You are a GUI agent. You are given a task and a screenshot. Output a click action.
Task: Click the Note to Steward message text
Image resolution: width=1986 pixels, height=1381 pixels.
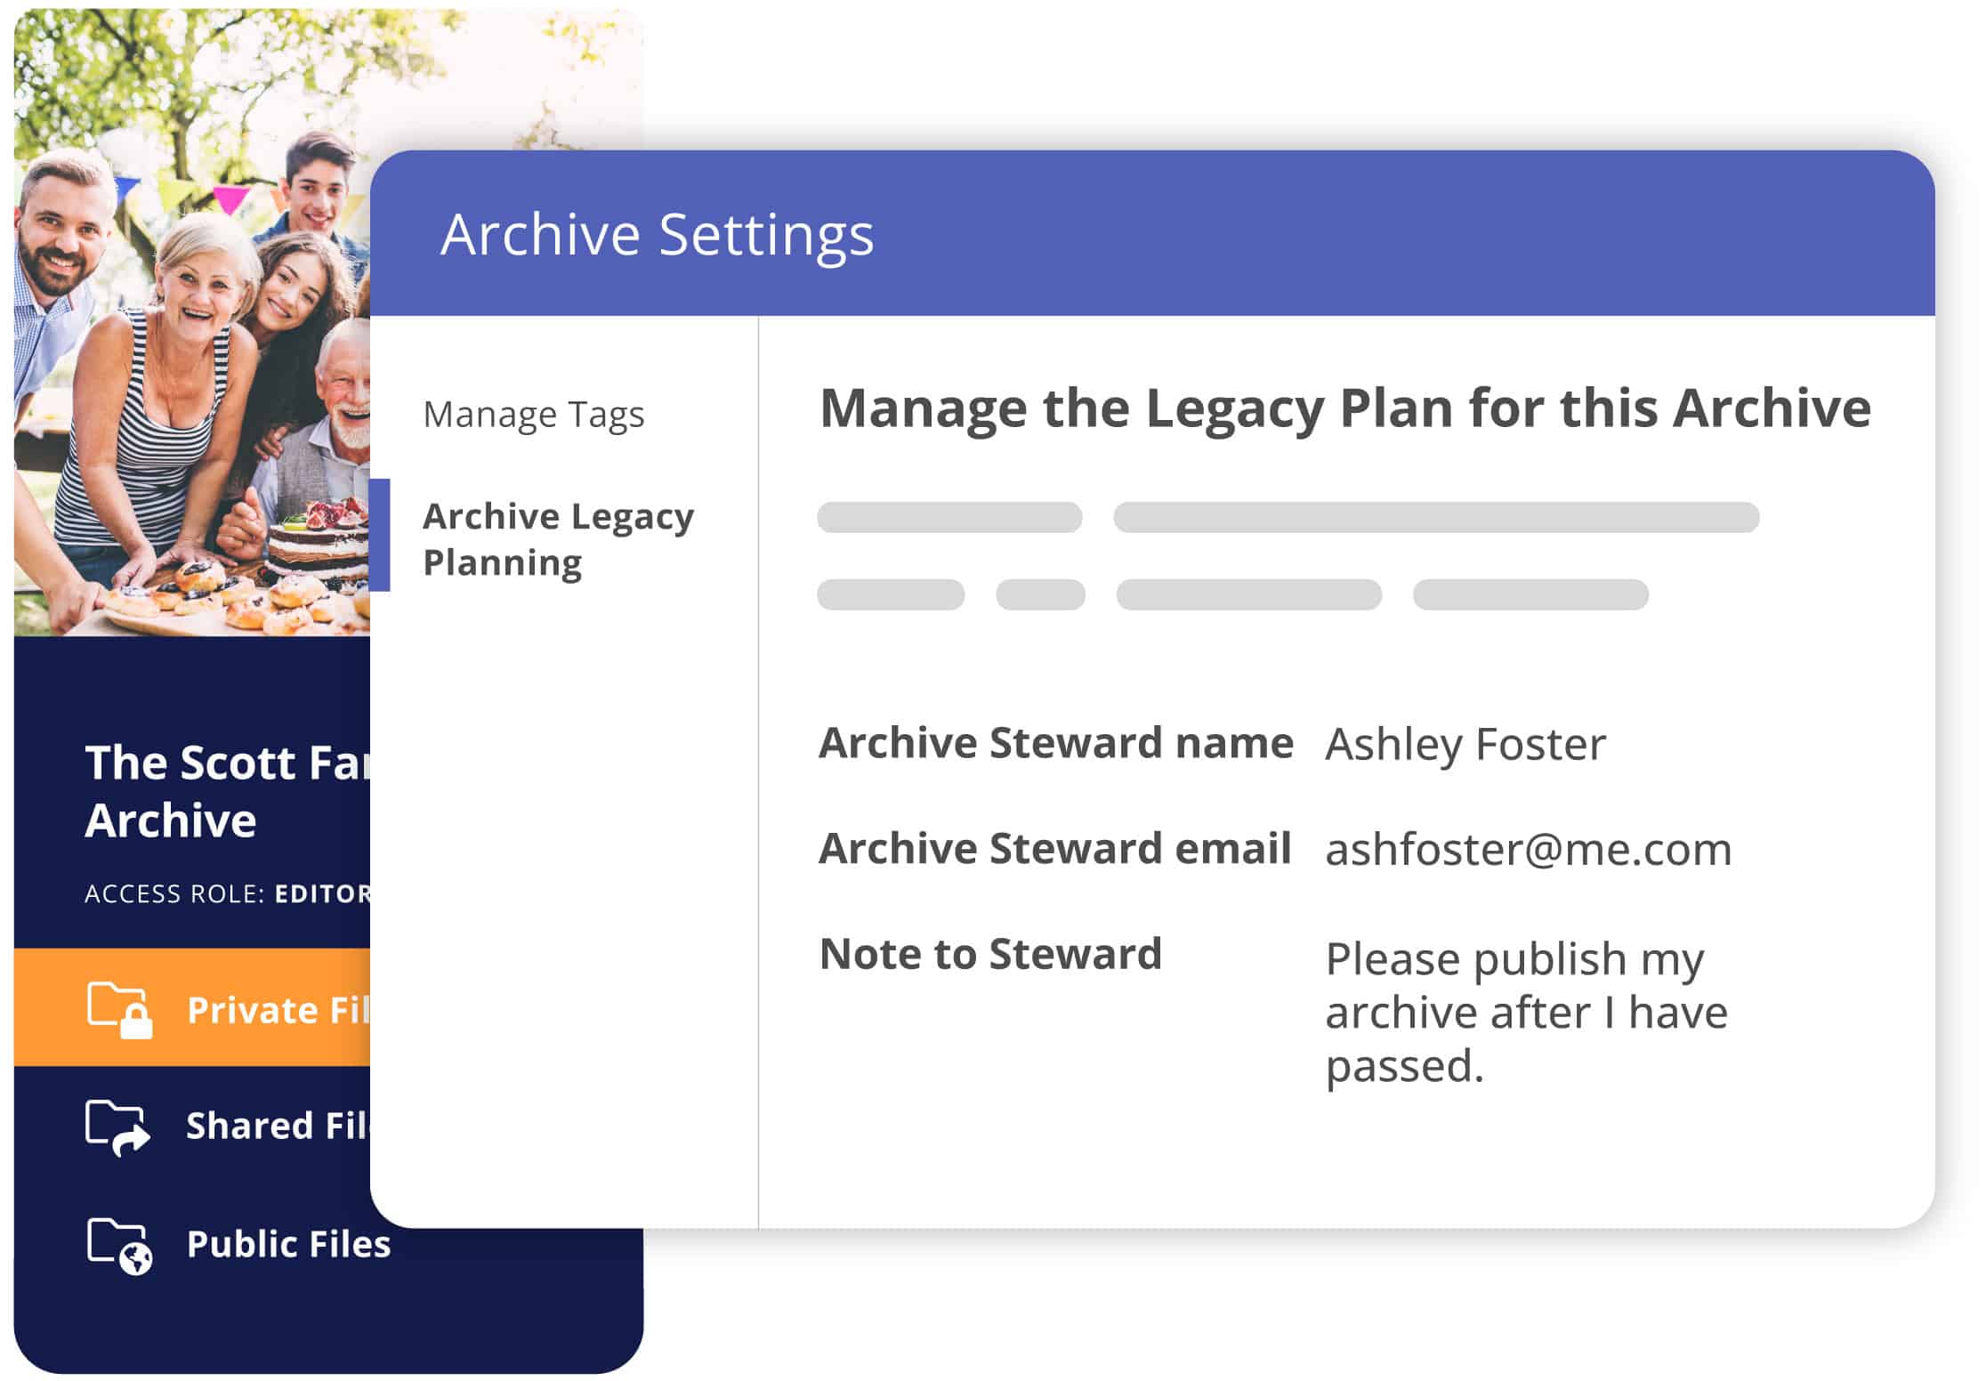point(1525,1012)
